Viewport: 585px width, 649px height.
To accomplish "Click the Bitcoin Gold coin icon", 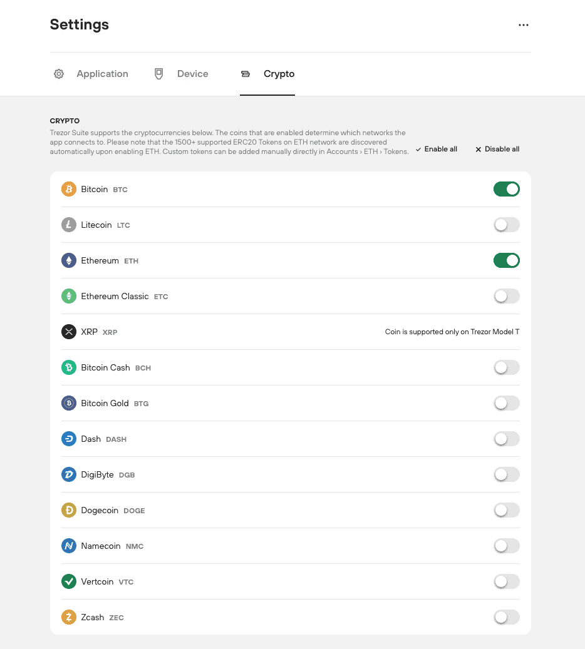I will (x=69, y=402).
